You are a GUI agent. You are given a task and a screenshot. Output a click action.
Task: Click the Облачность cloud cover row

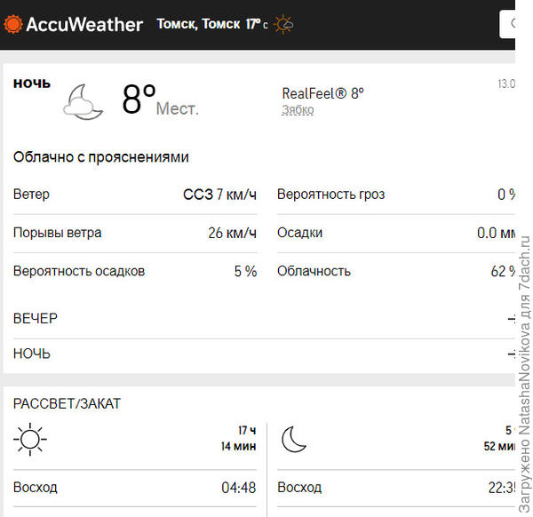[396, 271]
